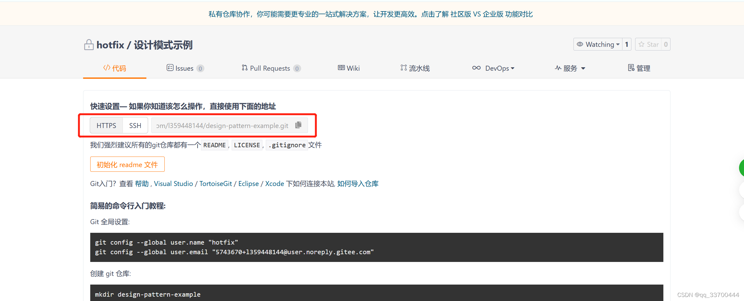The width and height of the screenshot is (744, 301).
Task: Click the 简易的命令行入门教程 heading
Action: (x=128, y=206)
